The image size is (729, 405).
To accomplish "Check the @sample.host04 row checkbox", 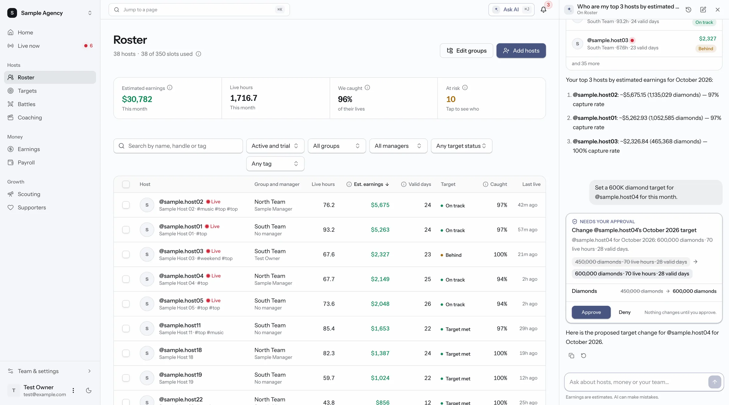I will pos(126,279).
